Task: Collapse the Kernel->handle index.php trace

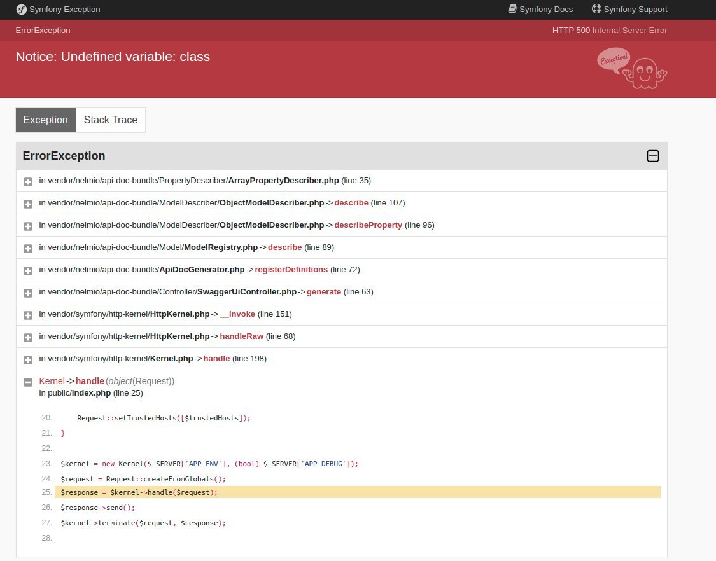Action: point(28,382)
